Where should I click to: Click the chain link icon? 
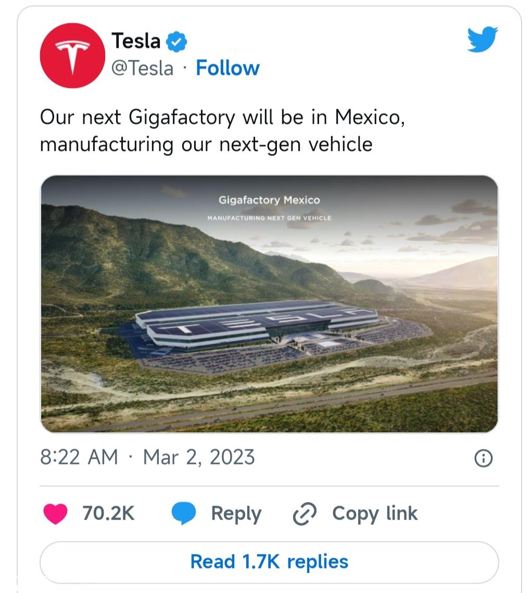[305, 514]
